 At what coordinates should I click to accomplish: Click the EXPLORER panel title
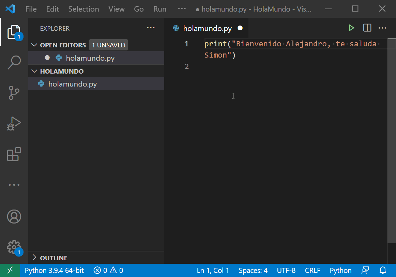(x=55, y=28)
